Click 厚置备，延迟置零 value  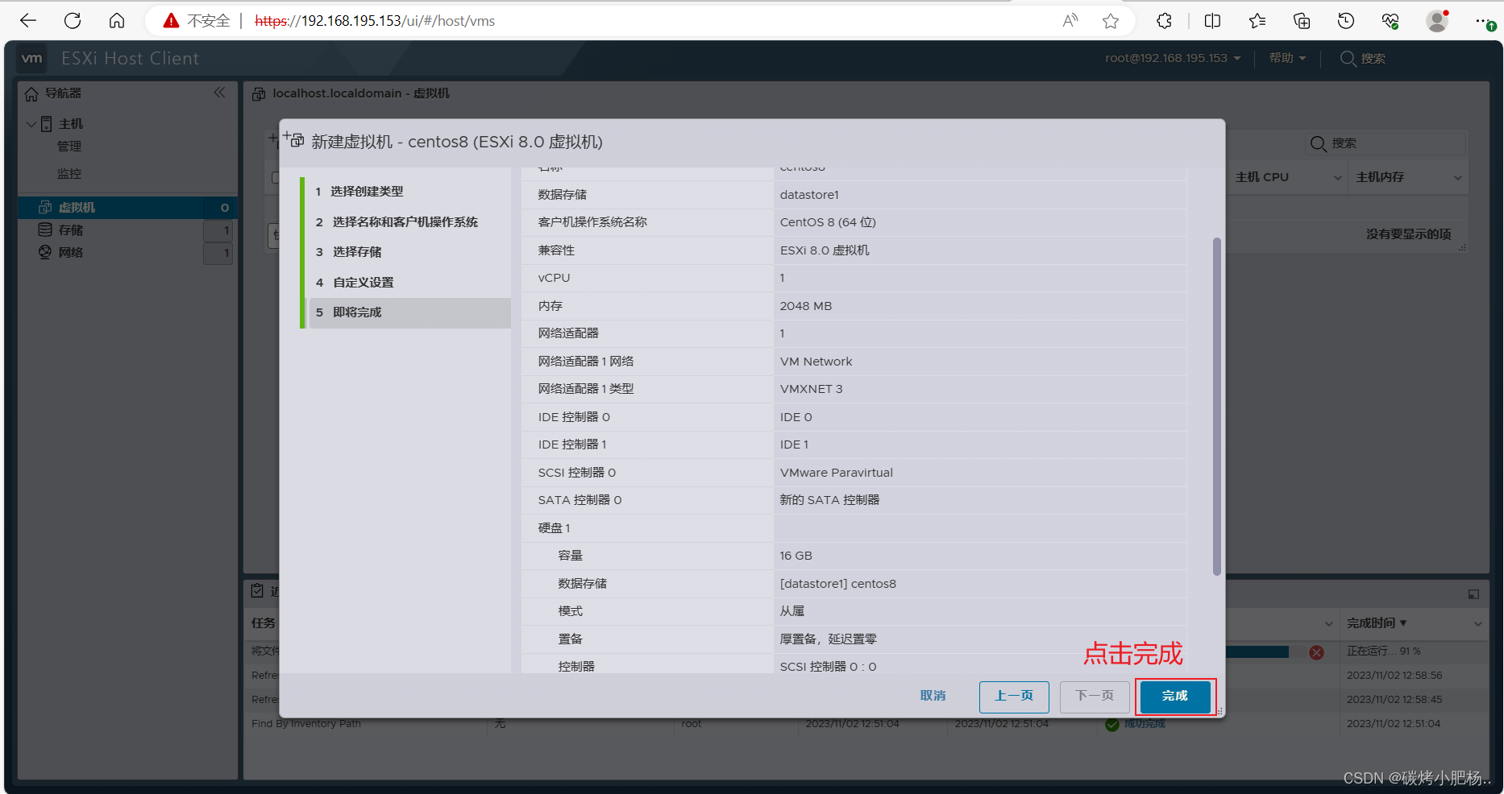click(x=828, y=639)
